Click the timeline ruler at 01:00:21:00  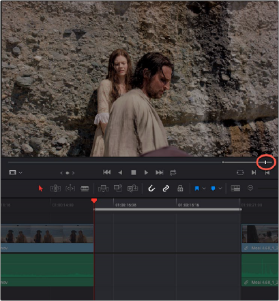tap(252, 205)
